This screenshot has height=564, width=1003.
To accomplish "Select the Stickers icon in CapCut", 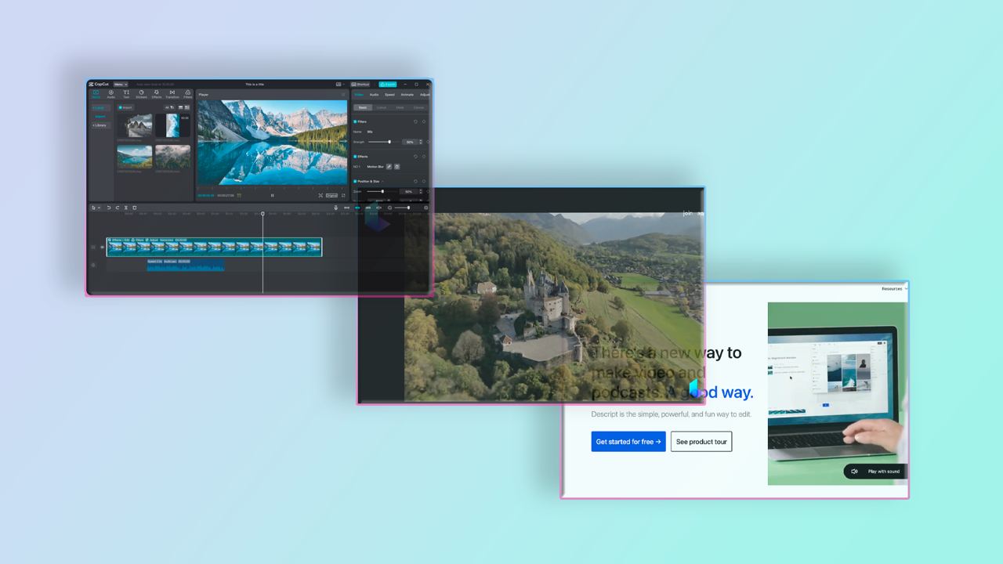I will (141, 95).
